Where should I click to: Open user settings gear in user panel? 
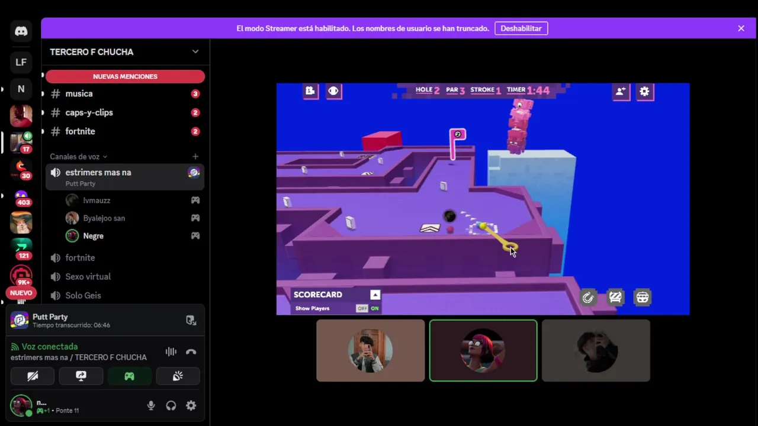click(191, 406)
